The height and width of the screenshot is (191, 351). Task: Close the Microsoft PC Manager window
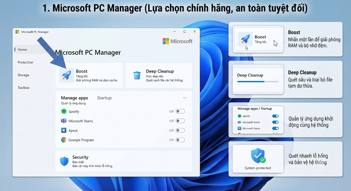tap(195, 31)
